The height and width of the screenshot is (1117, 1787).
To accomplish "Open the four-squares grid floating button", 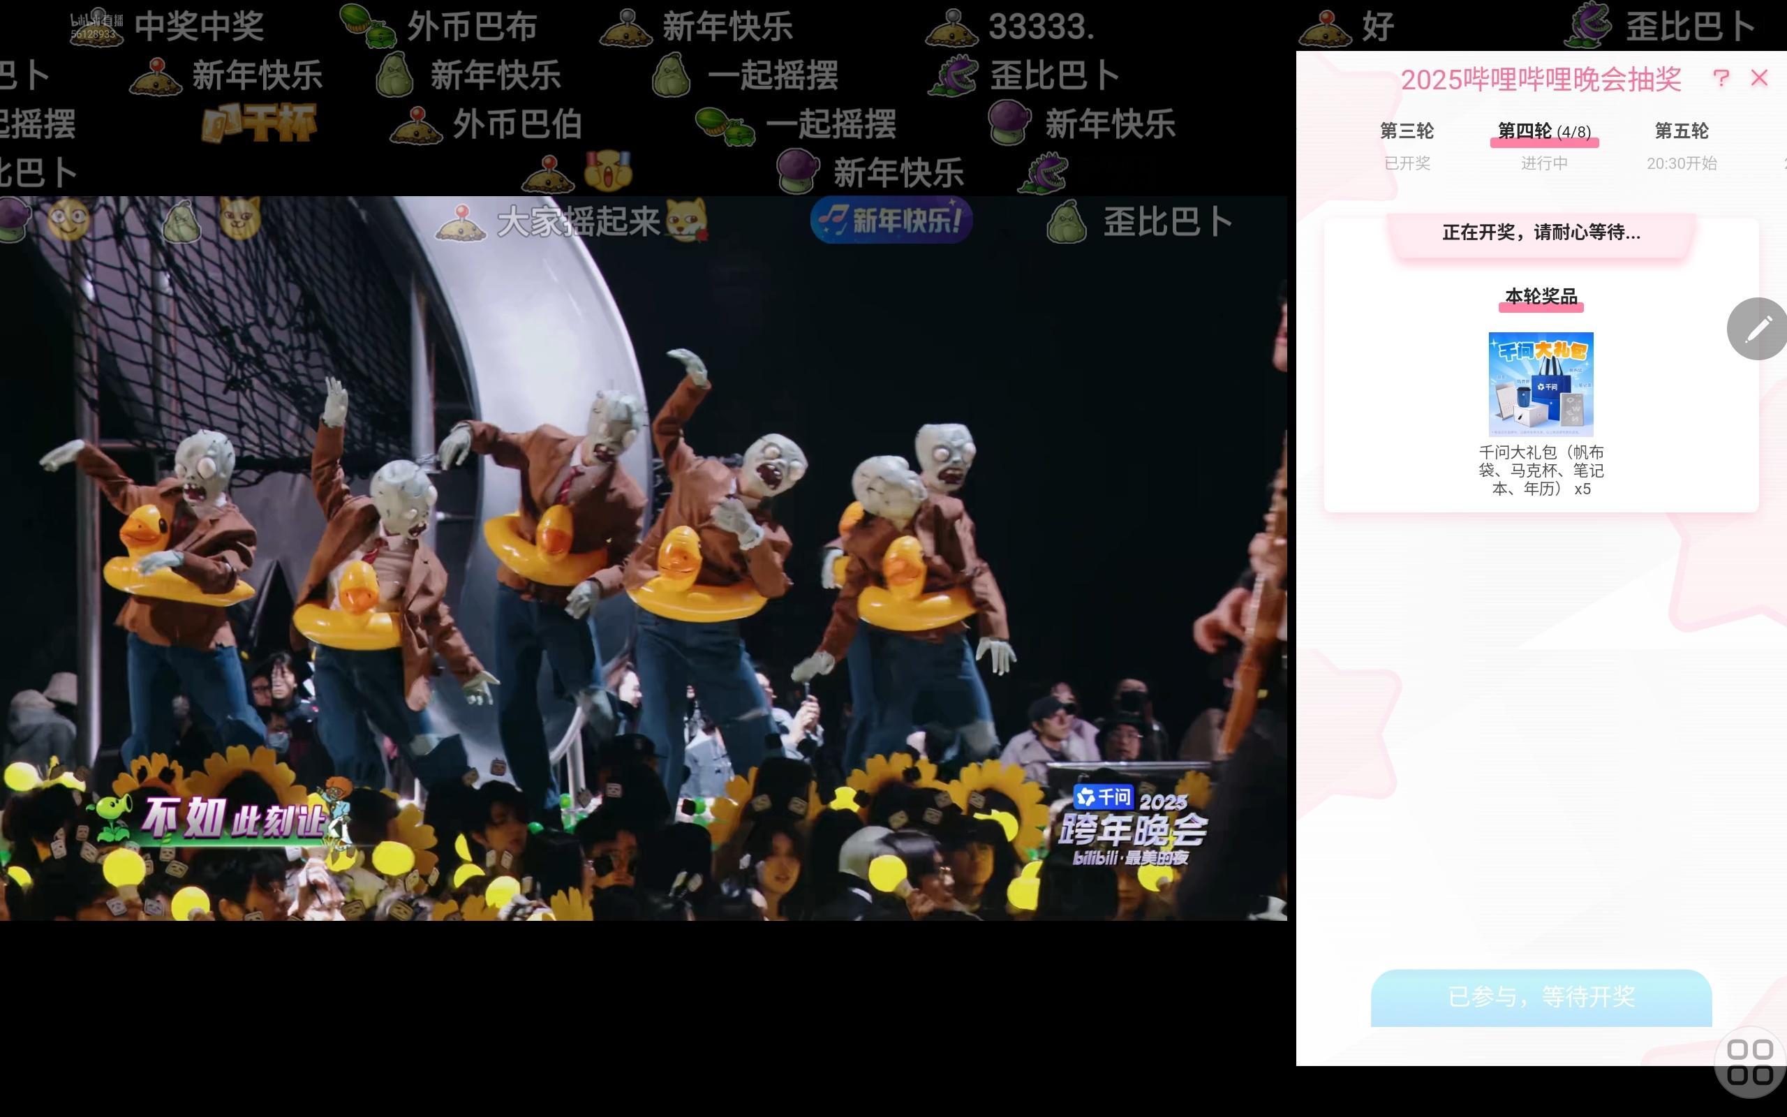I will point(1749,1063).
